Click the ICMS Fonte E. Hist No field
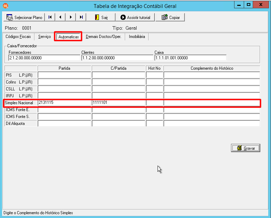The image size is (271, 218). point(154,110)
